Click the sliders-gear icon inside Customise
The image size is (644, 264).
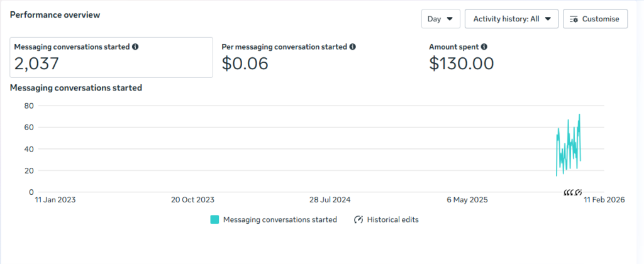(x=574, y=19)
